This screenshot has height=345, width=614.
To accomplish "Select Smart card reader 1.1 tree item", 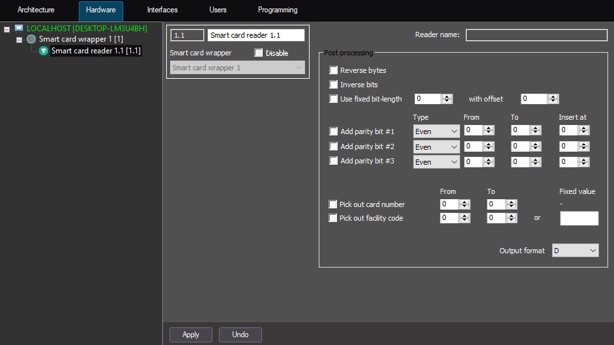I will coord(96,51).
